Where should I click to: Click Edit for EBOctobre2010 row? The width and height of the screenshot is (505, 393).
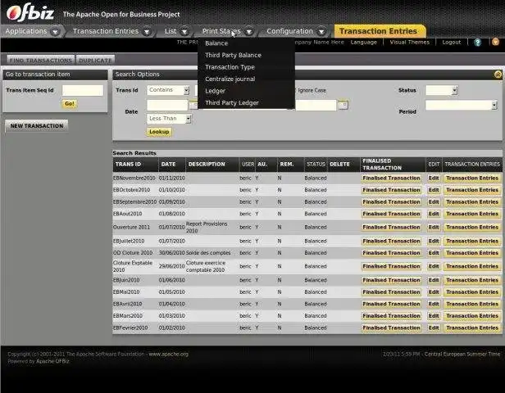pos(434,190)
